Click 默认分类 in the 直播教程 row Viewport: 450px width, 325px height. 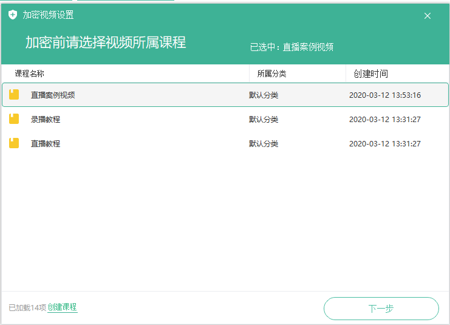click(x=264, y=144)
